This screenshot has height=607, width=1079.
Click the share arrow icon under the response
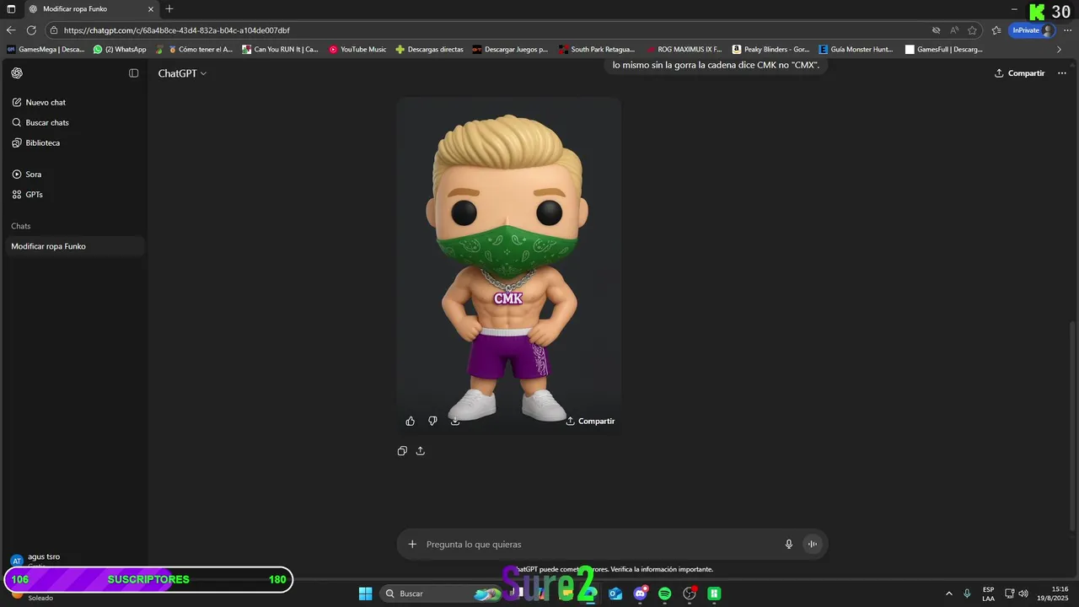pyautogui.click(x=421, y=451)
